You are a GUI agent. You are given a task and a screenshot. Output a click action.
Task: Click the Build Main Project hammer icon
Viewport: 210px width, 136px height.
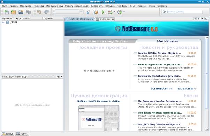[x=88, y=12]
